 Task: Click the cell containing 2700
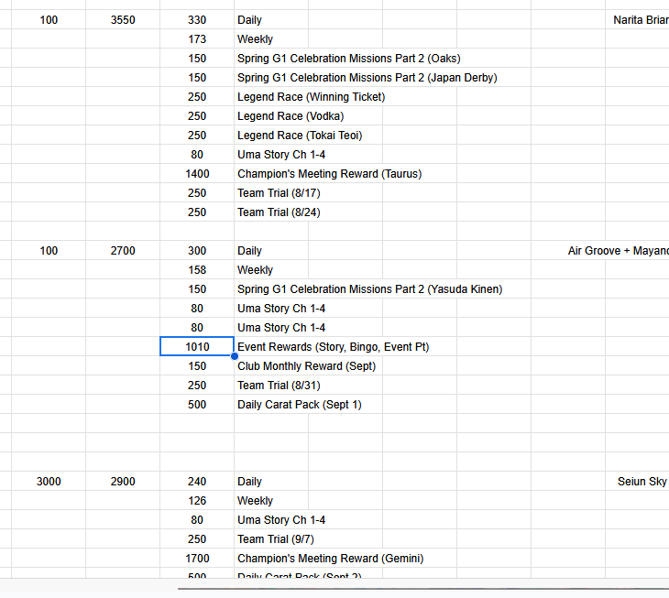click(x=123, y=251)
